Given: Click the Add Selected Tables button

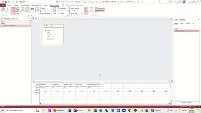Looking at the screenshot, I should click(187, 103).
